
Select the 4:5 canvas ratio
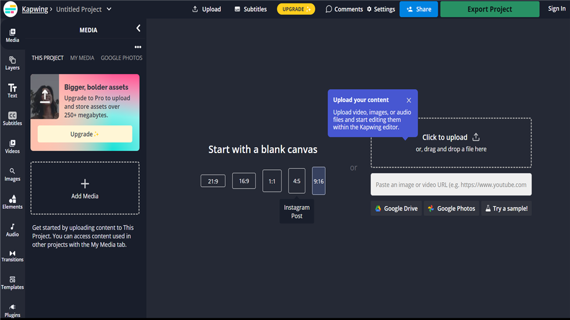tap(297, 181)
